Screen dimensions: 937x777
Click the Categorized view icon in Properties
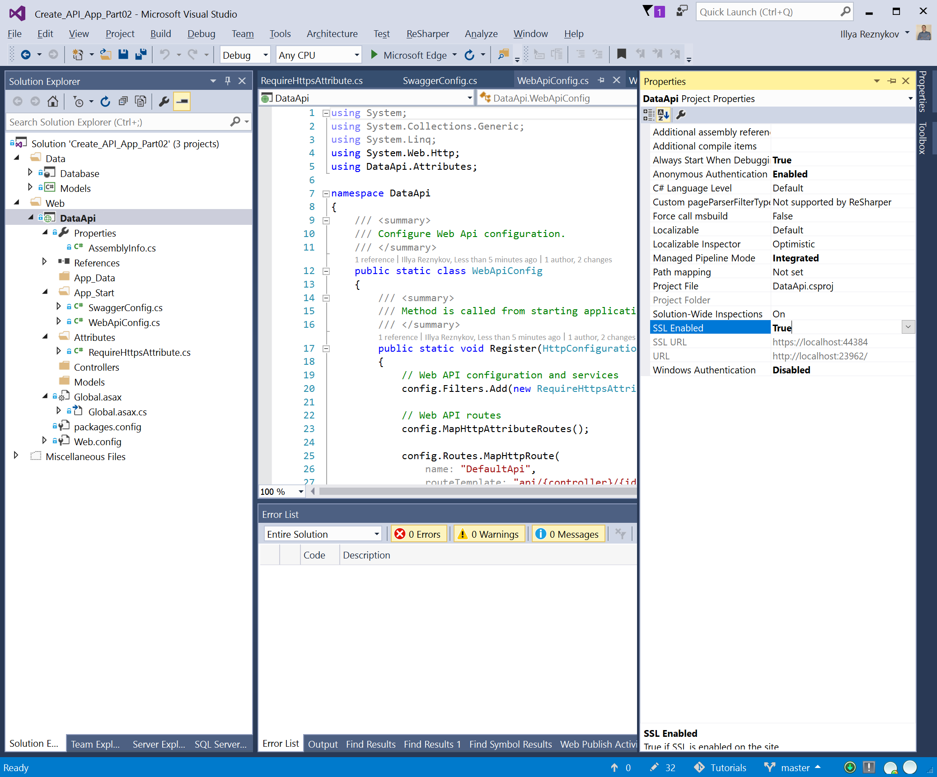coord(649,115)
